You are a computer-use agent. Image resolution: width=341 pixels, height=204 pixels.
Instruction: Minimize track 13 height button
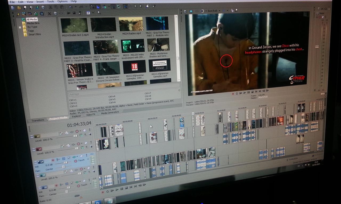coord(34,150)
